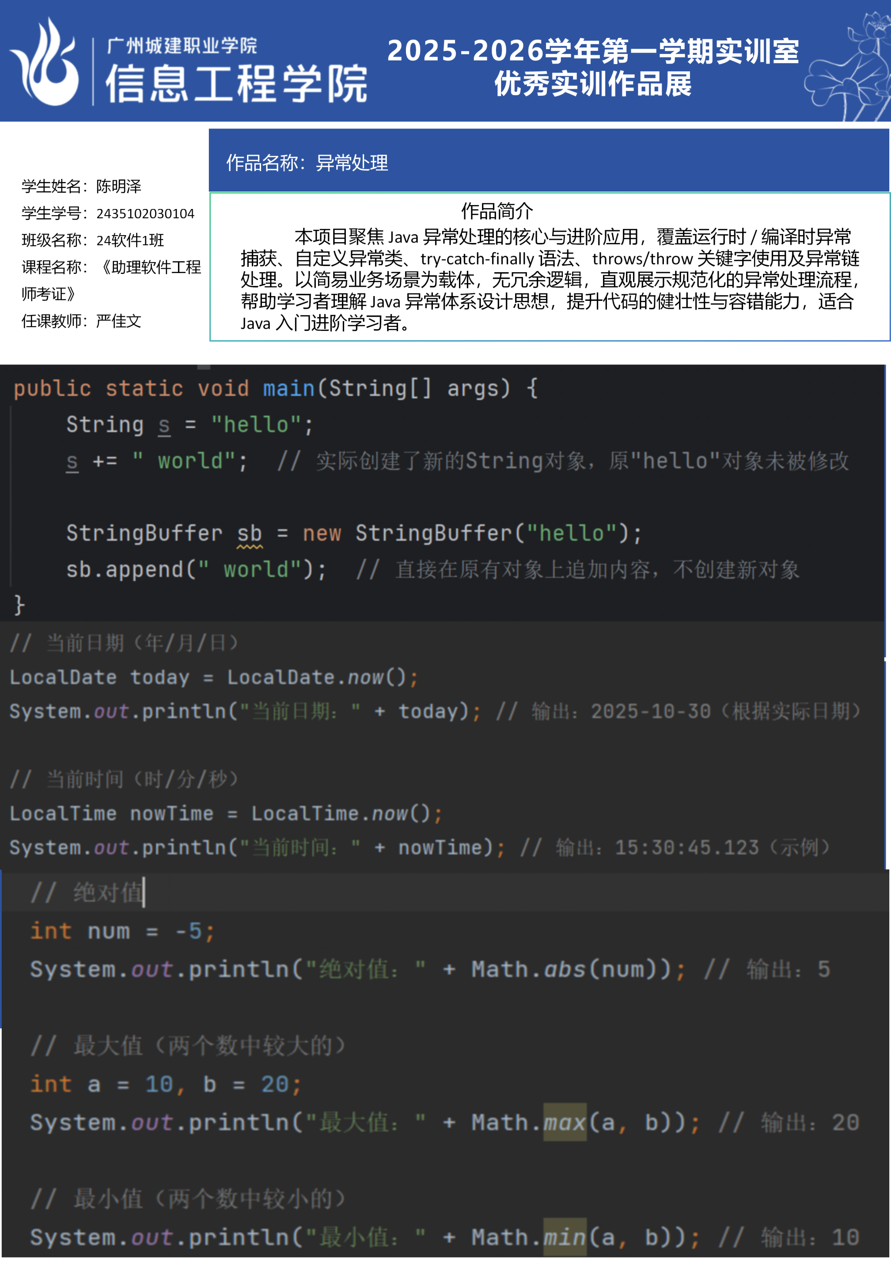Image resolution: width=891 pixels, height=1261 pixels.
Task: Click the 作品名称：异常处理 banner
Action: (307, 163)
